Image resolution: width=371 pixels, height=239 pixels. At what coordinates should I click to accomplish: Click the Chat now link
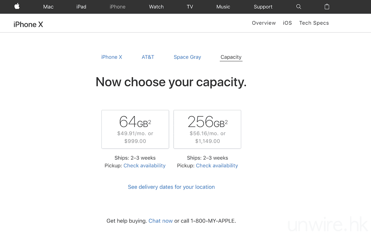click(x=161, y=221)
